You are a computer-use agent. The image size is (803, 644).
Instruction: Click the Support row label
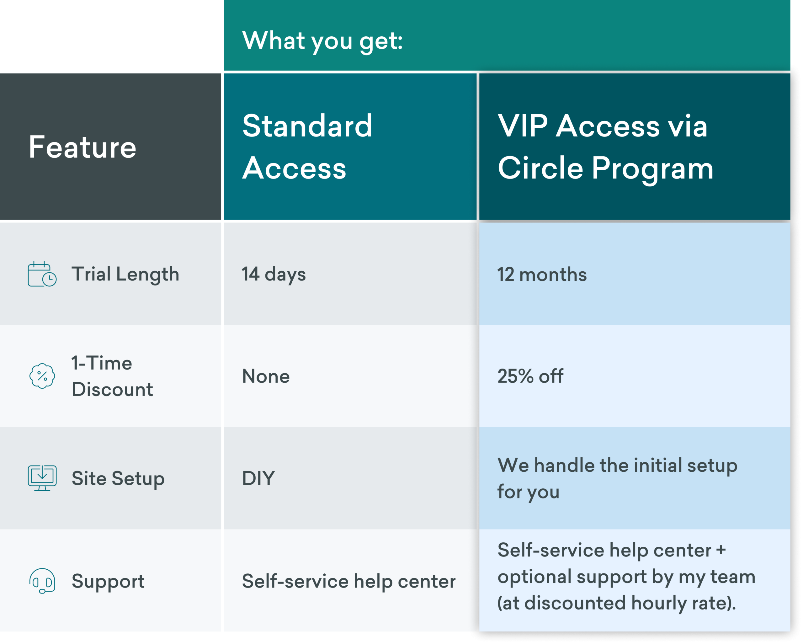pos(108,581)
